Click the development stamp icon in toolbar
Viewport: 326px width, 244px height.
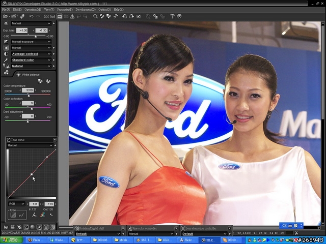pyautogui.click(x=22, y=16)
